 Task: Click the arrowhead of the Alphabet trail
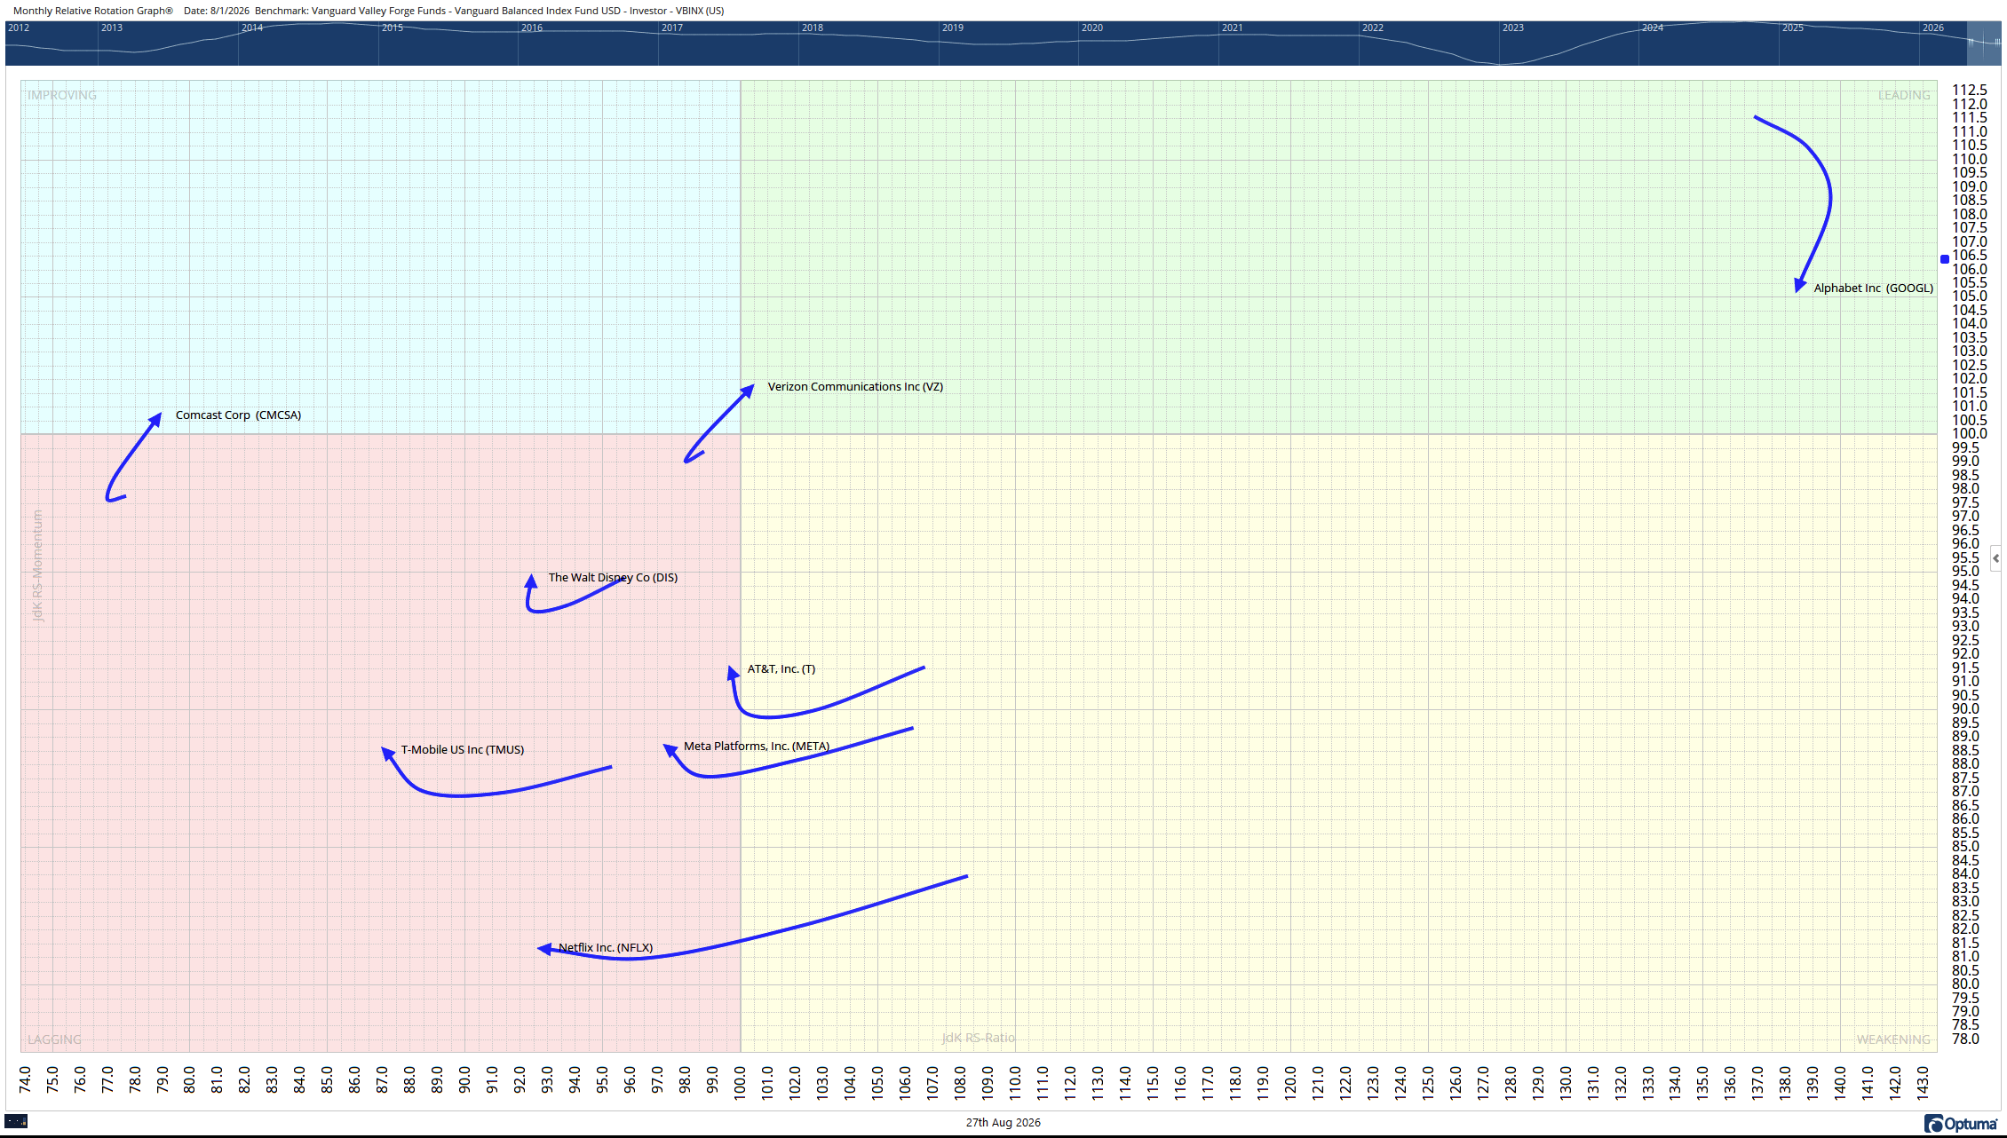[1799, 286]
